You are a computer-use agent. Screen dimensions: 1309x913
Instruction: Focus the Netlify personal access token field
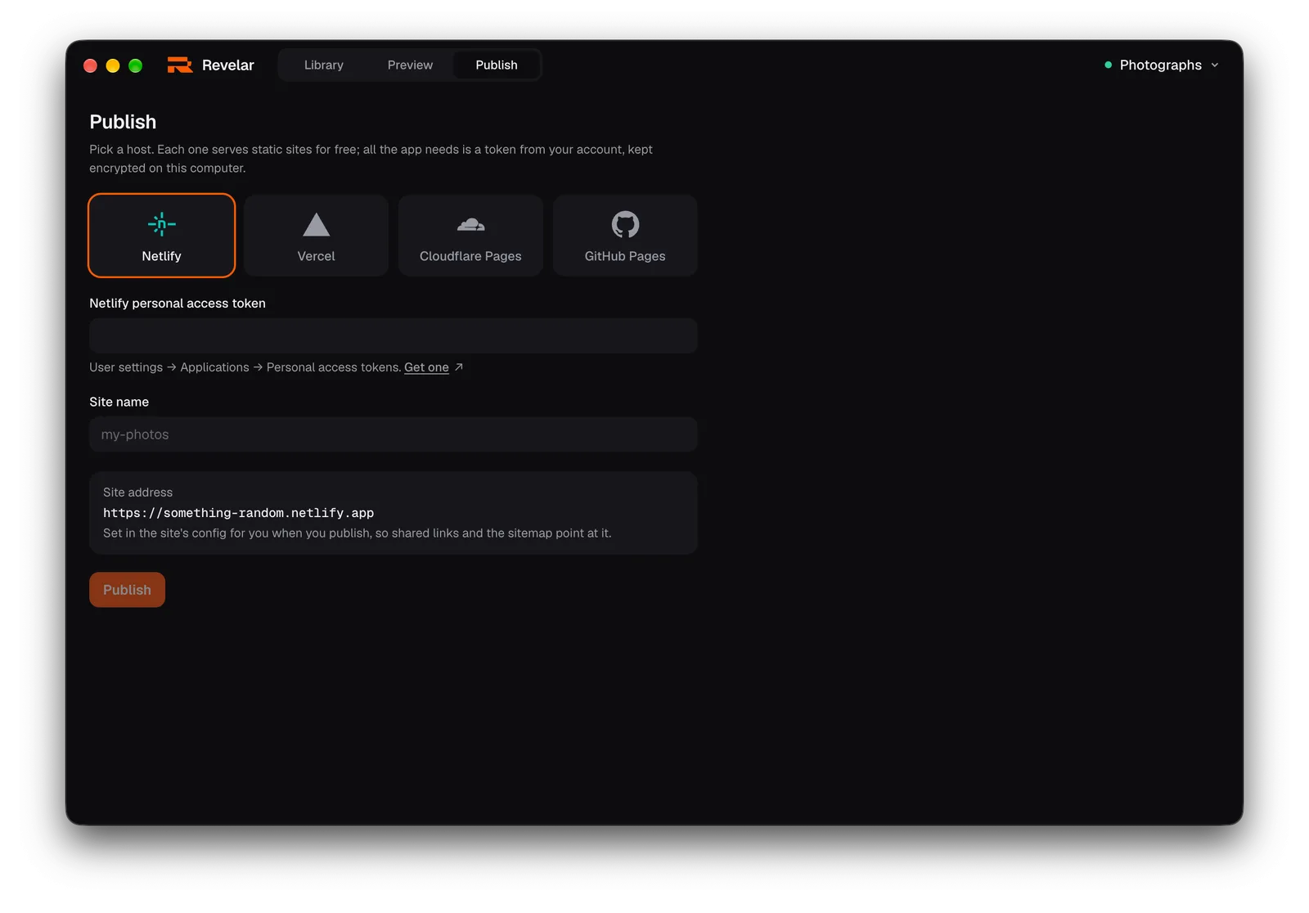(393, 335)
